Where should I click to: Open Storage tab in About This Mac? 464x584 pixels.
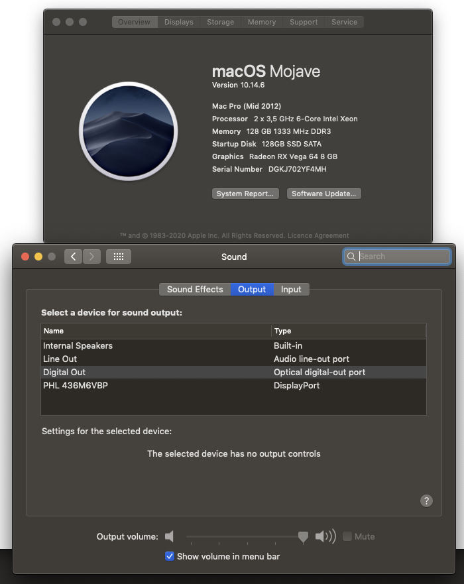[221, 22]
